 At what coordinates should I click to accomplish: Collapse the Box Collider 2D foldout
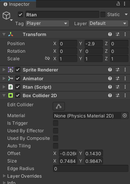point(4,95)
